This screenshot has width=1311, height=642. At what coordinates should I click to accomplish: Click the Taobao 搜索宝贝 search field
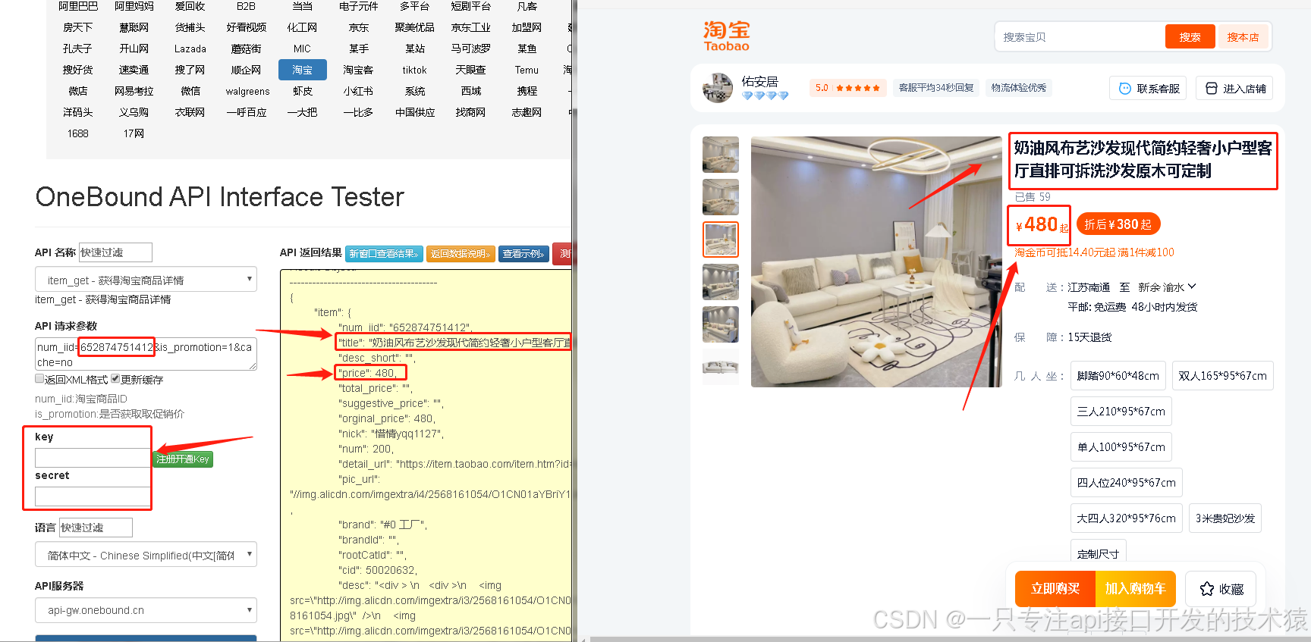coord(1080,36)
